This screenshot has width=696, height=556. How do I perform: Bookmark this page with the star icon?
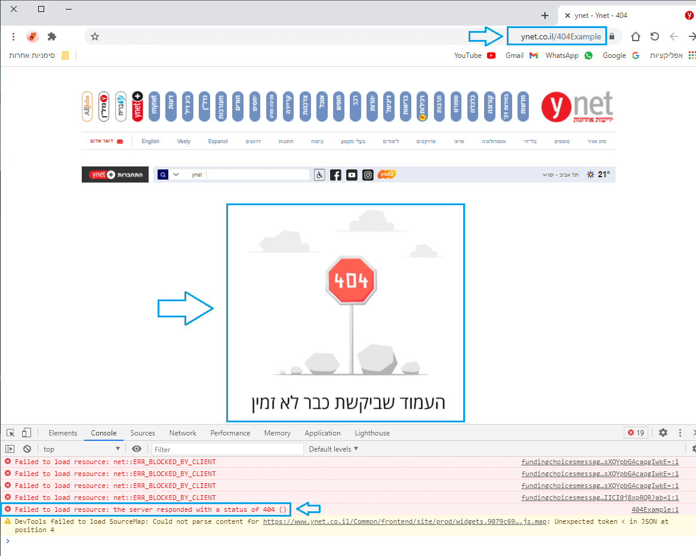pos(95,36)
